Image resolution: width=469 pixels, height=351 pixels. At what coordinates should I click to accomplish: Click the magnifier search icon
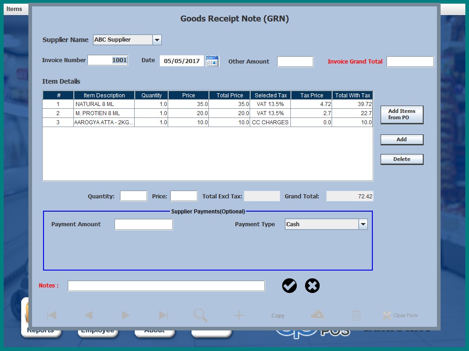tap(200, 315)
